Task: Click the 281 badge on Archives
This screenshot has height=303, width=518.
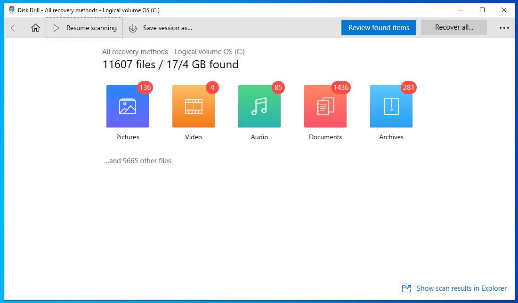Action: [409, 88]
